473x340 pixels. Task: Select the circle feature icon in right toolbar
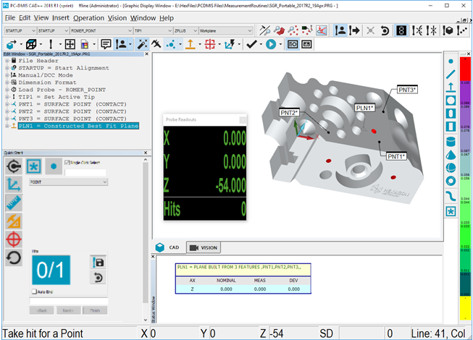tap(451, 100)
